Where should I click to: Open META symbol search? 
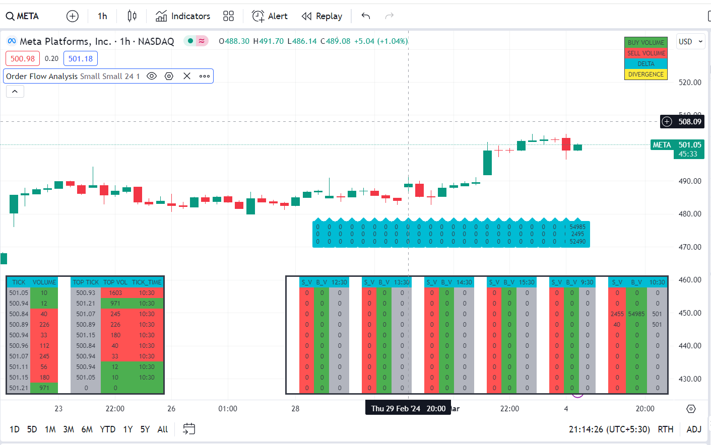(x=22, y=16)
